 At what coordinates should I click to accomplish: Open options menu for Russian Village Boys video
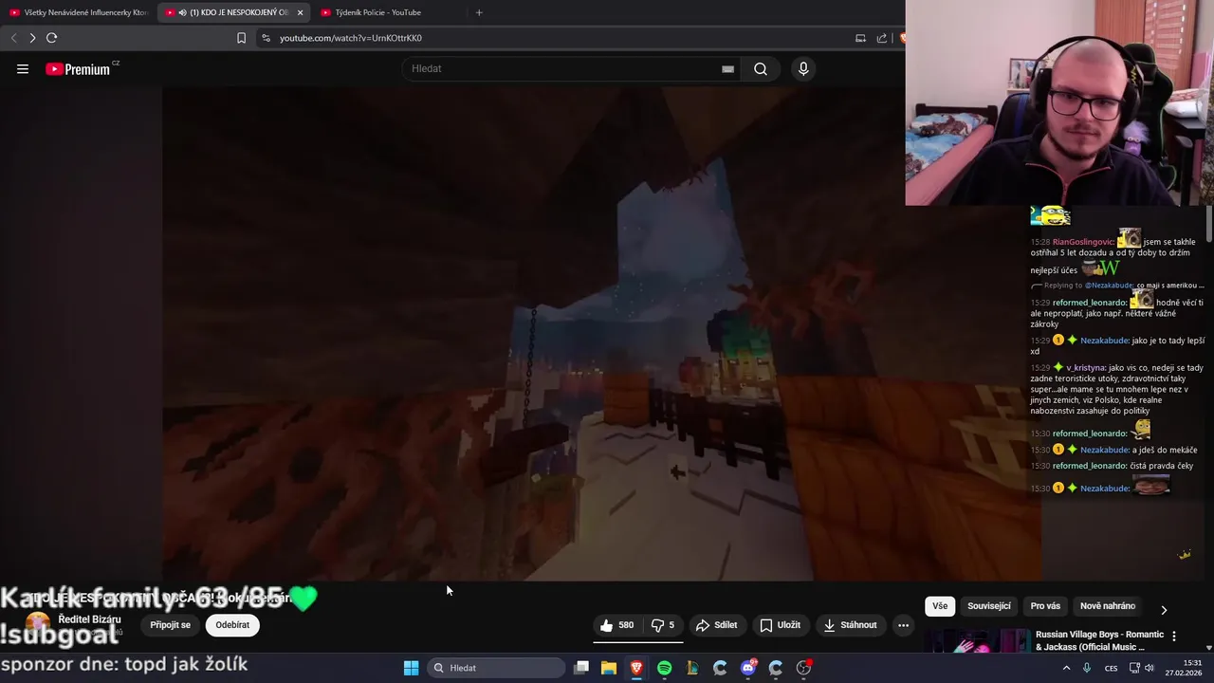tap(1174, 636)
